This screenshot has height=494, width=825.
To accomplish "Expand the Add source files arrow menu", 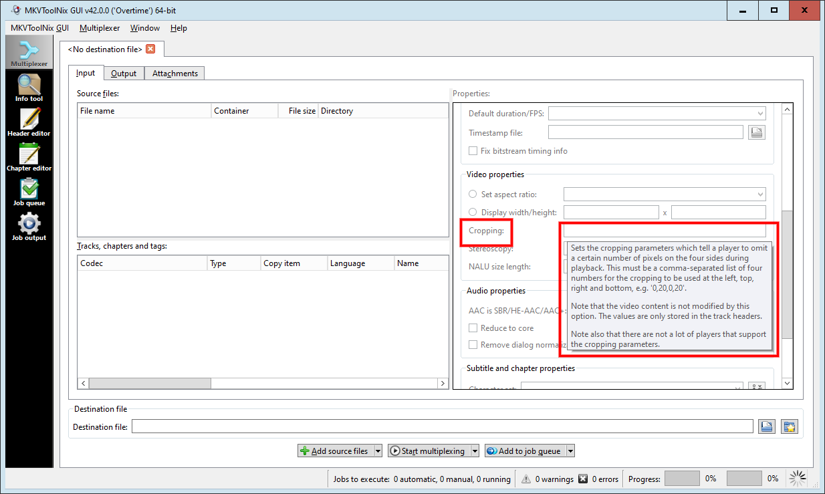I will click(378, 451).
